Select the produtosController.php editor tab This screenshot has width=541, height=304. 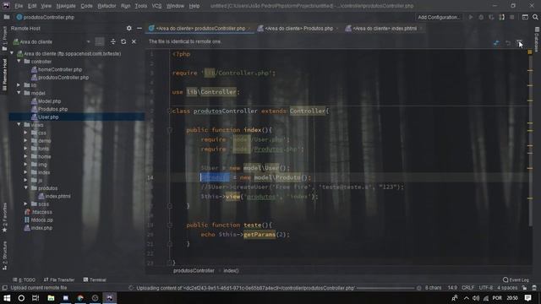pos(200,29)
